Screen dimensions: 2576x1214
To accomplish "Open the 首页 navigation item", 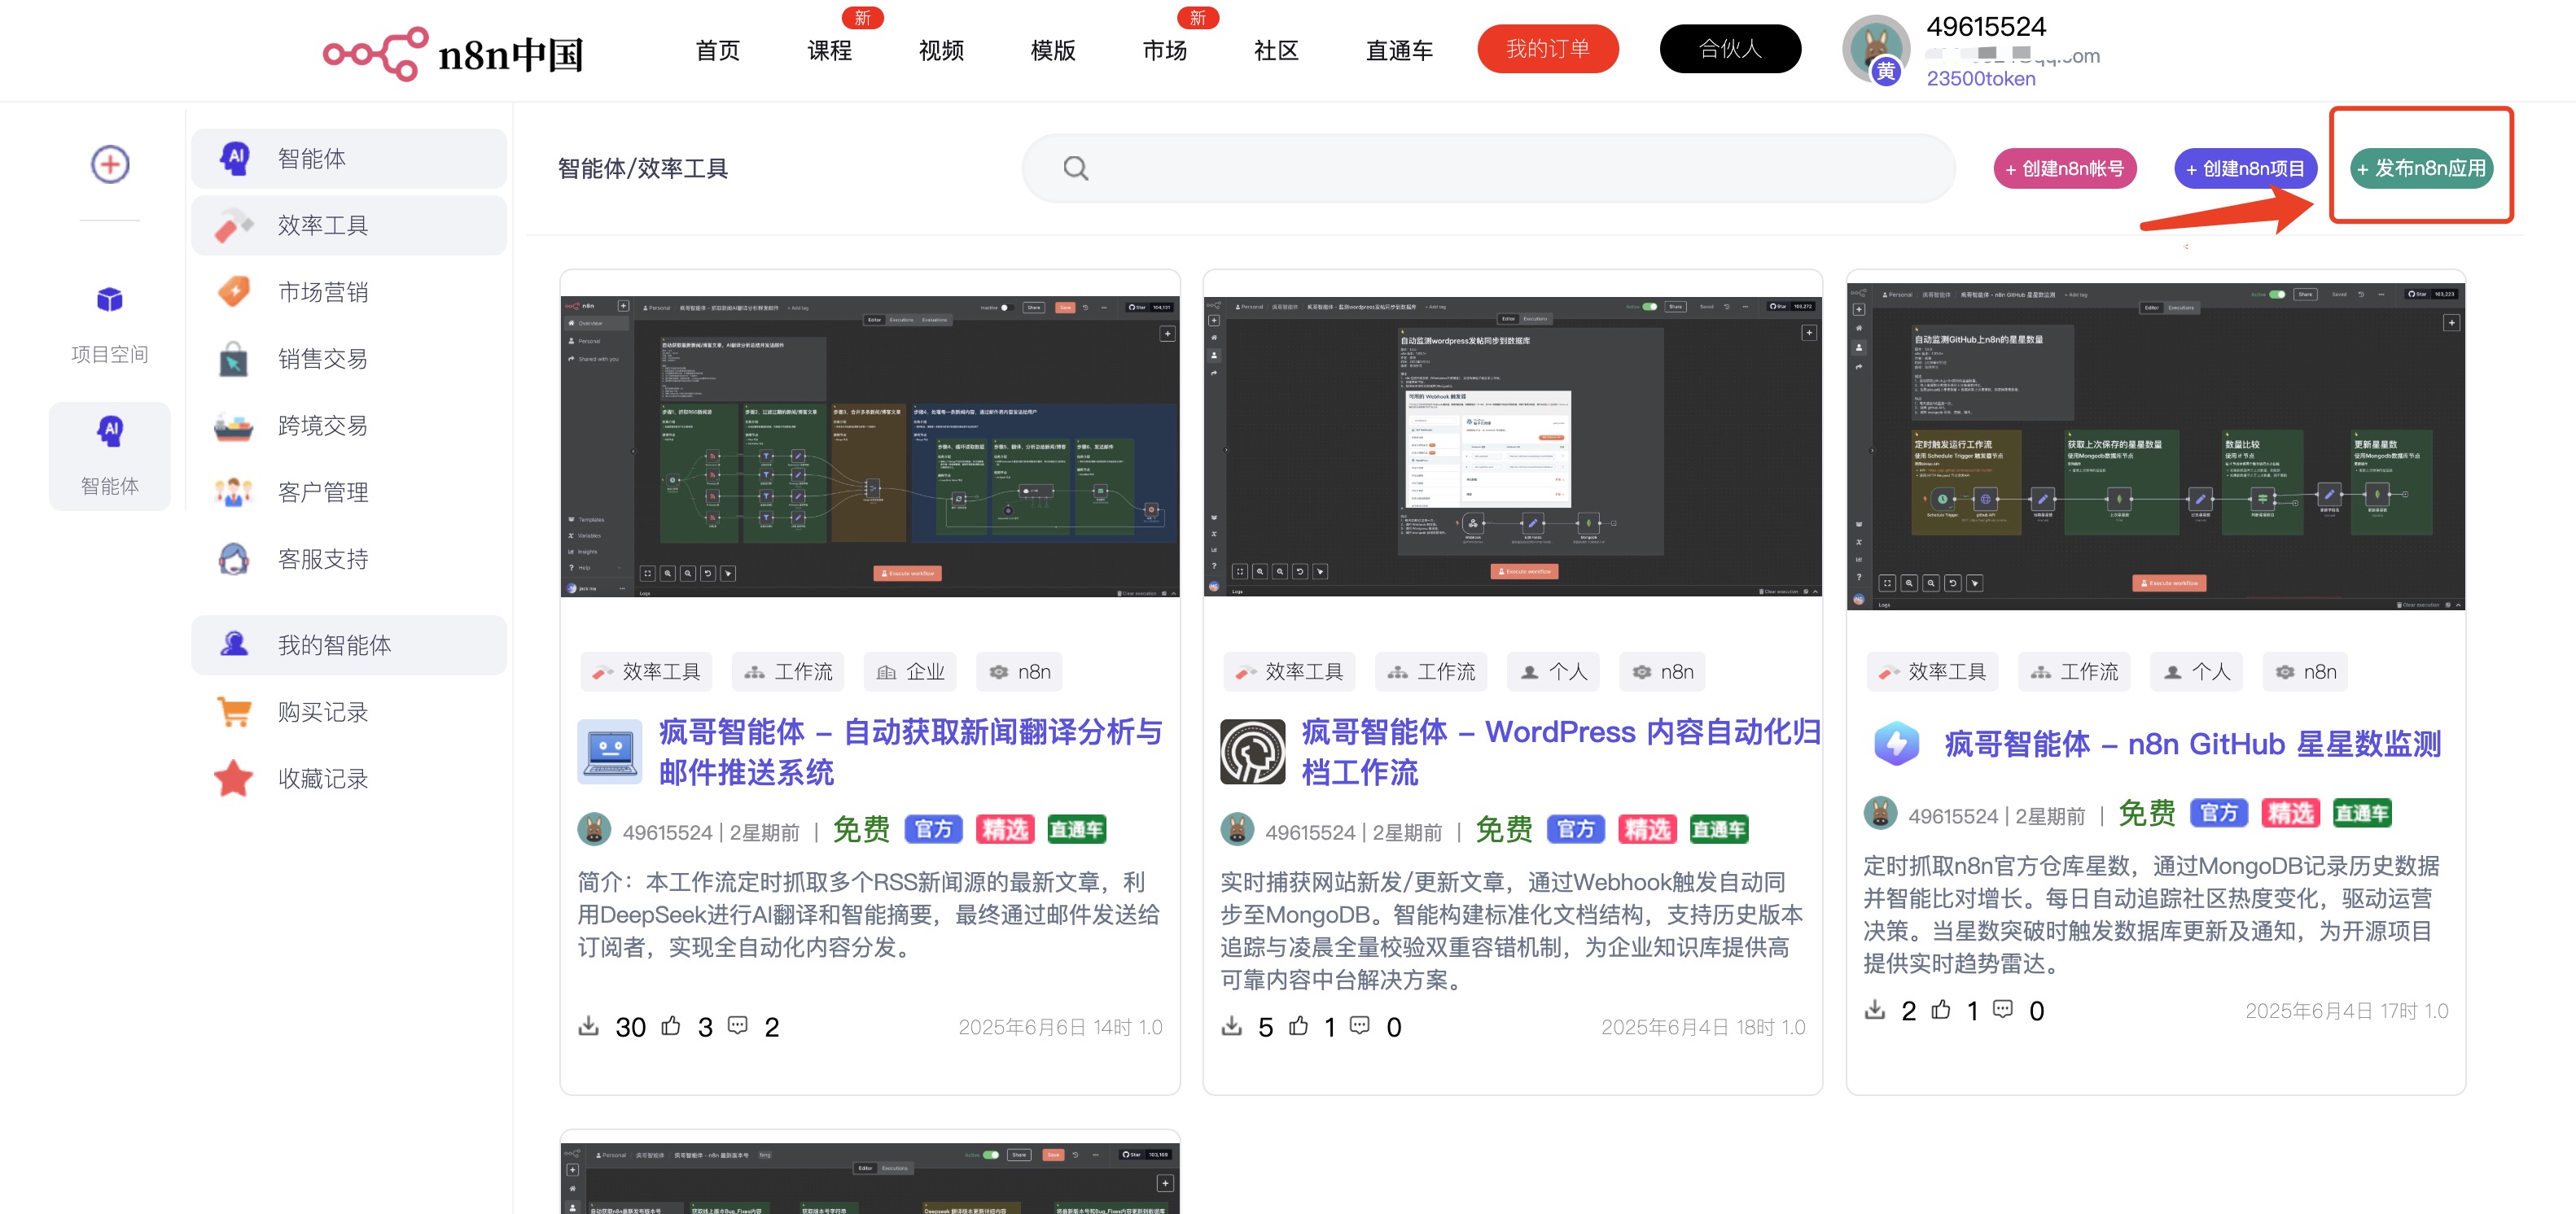I will pyautogui.click(x=717, y=50).
